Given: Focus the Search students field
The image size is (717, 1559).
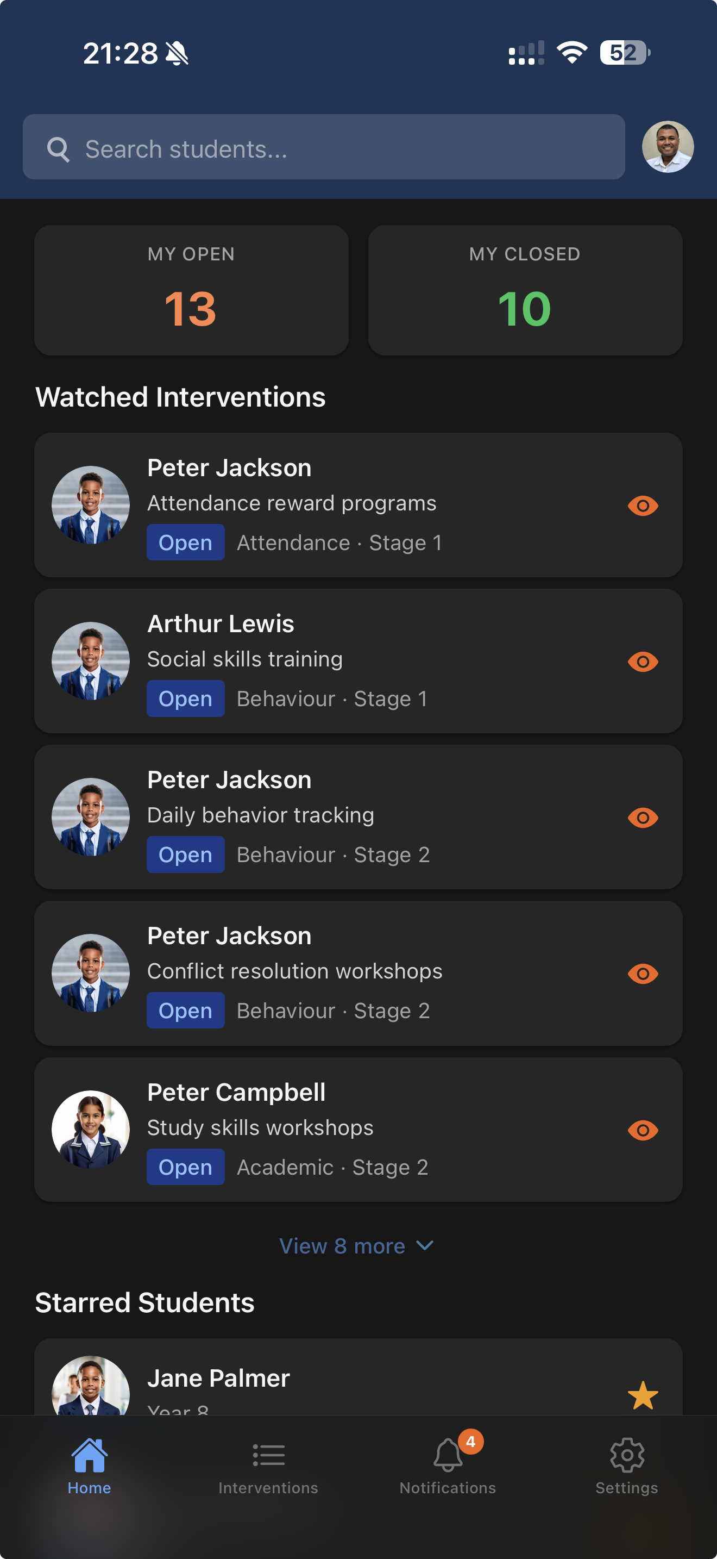Looking at the screenshot, I should tap(338, 149).
